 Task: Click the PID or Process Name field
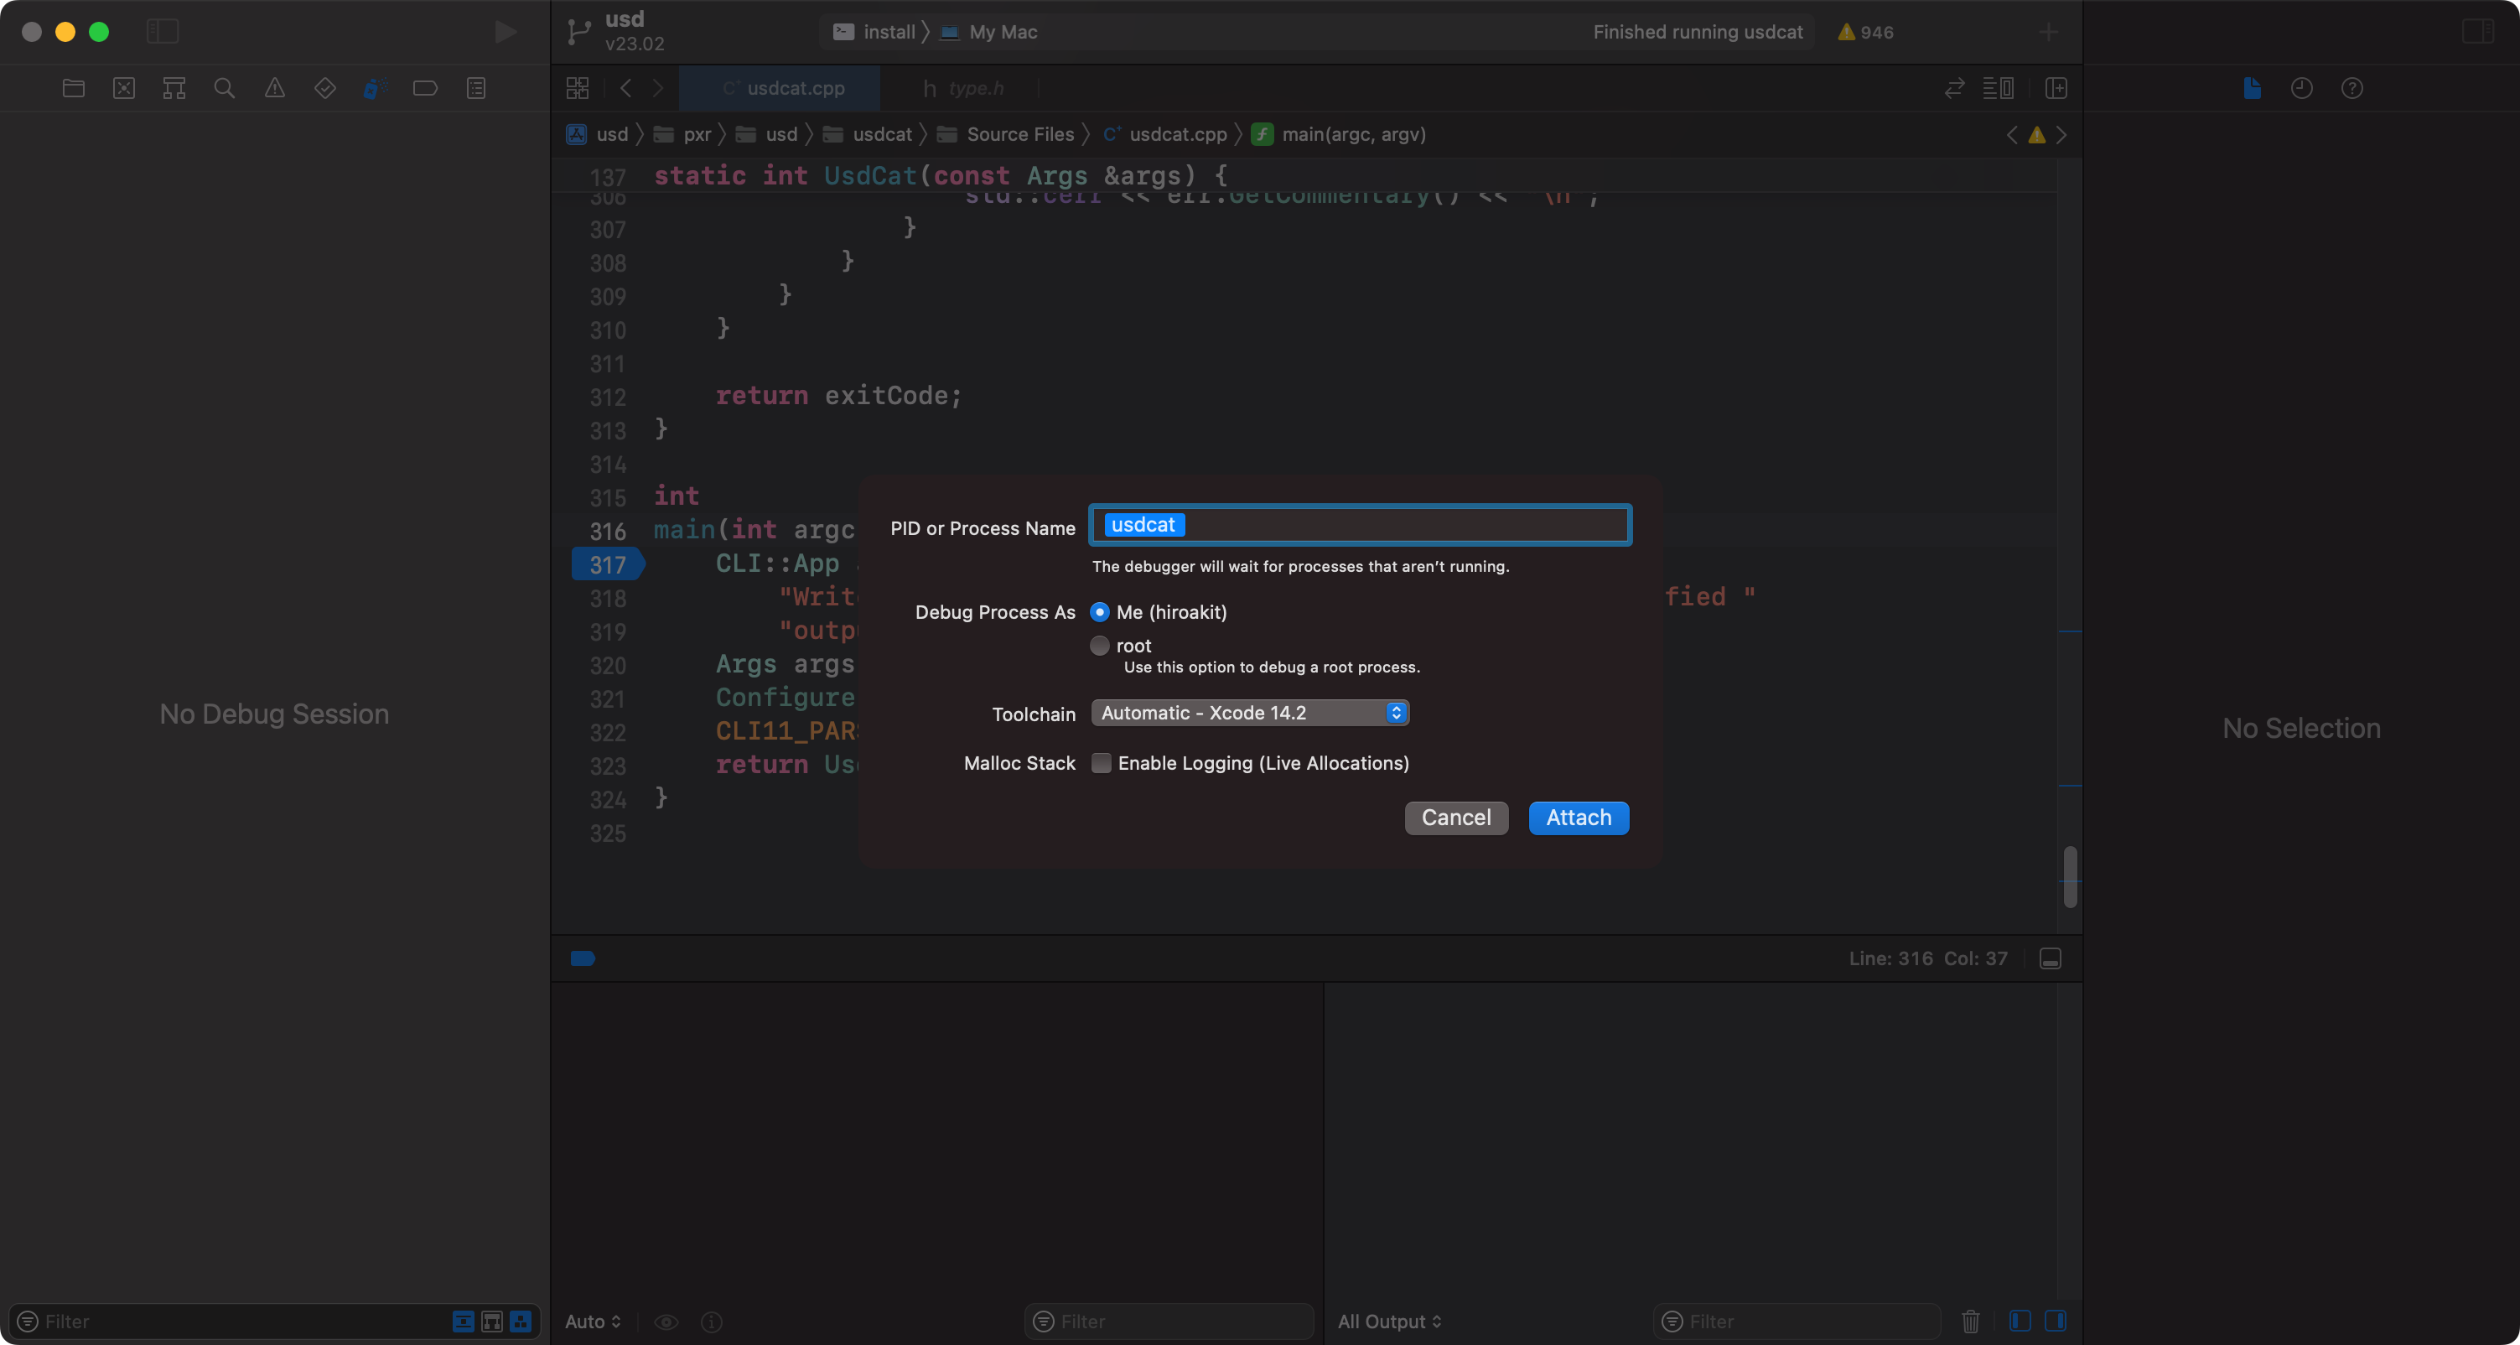pos(1359,525)
